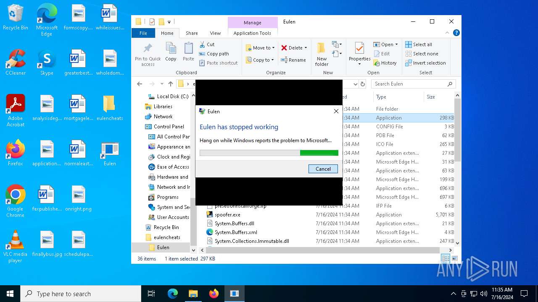Open the Recycle Bin desktop icon

(x=16, y=18)
